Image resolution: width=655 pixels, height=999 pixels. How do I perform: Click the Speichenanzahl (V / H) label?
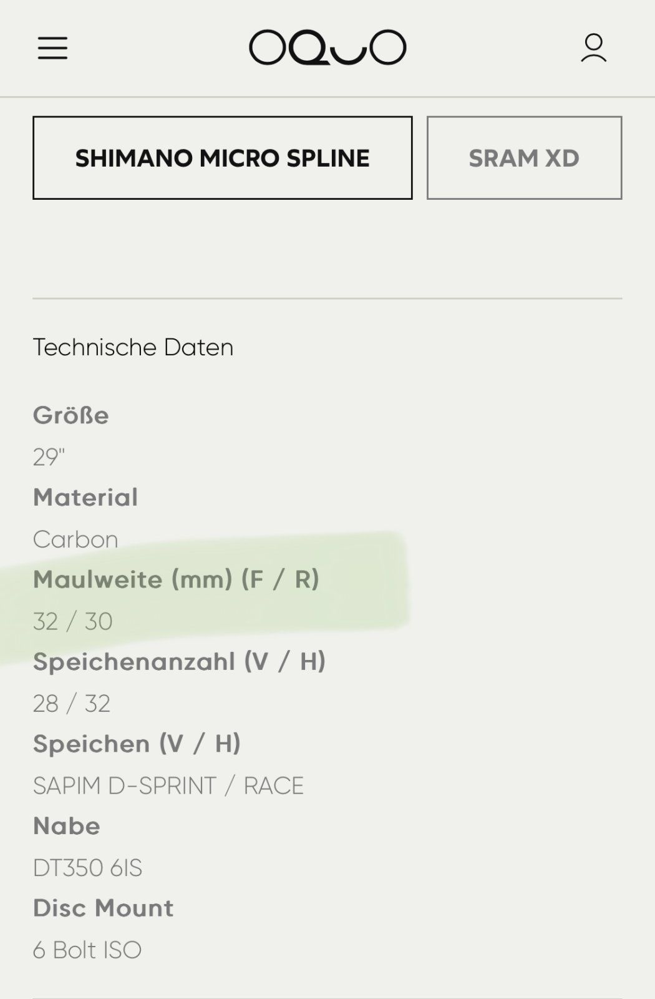179,662
